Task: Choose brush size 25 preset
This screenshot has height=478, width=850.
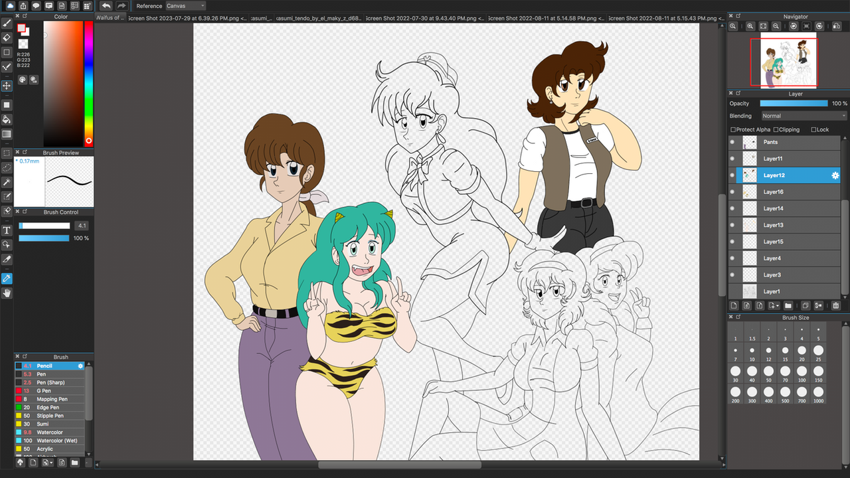Action: click(818, 353)
